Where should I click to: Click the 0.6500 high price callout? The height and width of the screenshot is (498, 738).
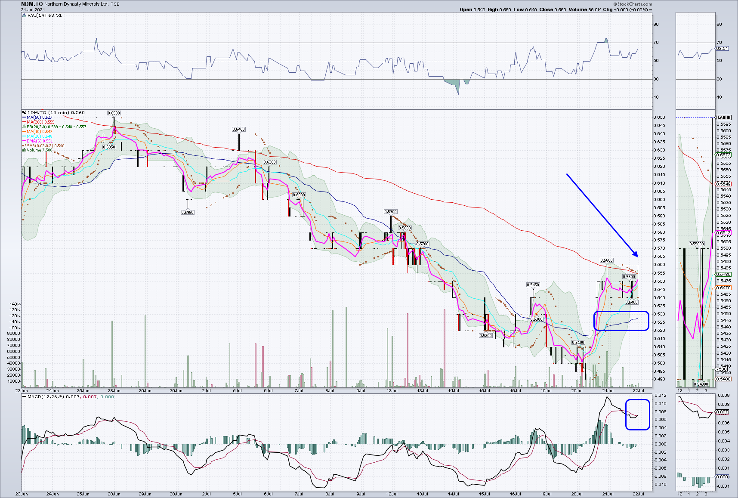pos(114,113)
